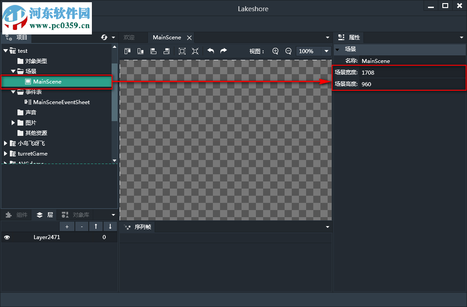467x307 pixels.
Task: Switch to the 欢迎 tab
Action: point(129,38)
